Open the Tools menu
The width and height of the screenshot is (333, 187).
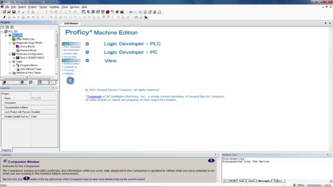[x=65, y=7]
